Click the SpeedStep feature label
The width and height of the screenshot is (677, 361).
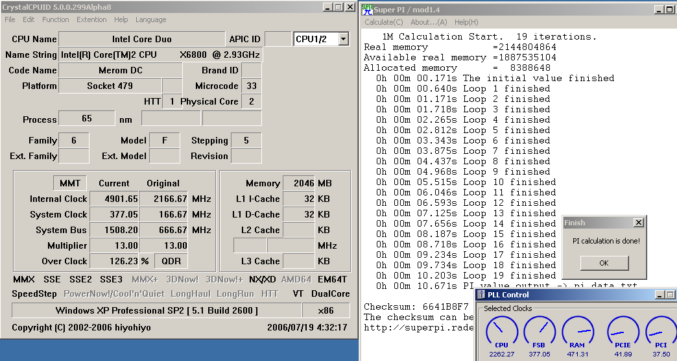[x=34, y=293]
